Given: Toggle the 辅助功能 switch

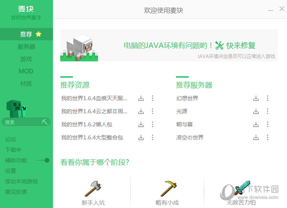Looking at the screenshot, I should (43, 161).
